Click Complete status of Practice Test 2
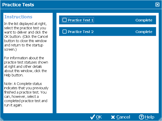Screen dimensions: 162x121 (x=144, y=32)
